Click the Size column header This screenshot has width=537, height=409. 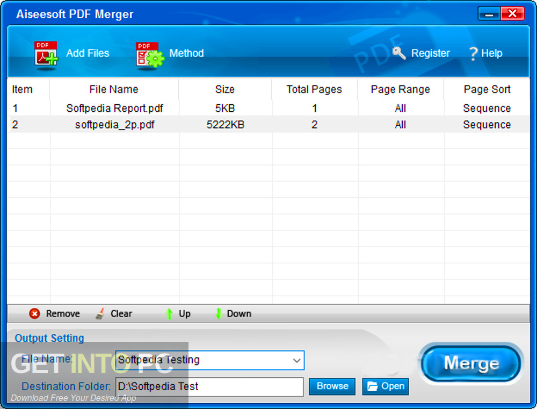click(225, 89)
